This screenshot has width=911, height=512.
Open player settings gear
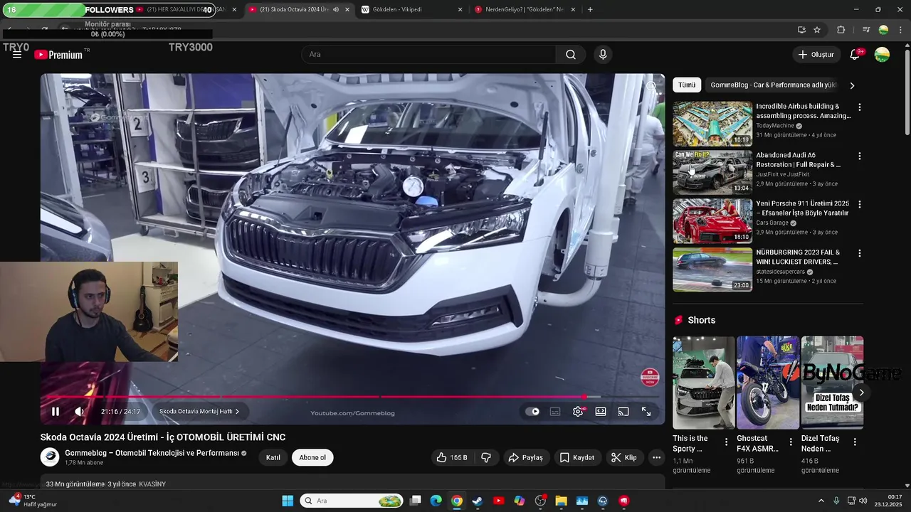tap(578, 412)
